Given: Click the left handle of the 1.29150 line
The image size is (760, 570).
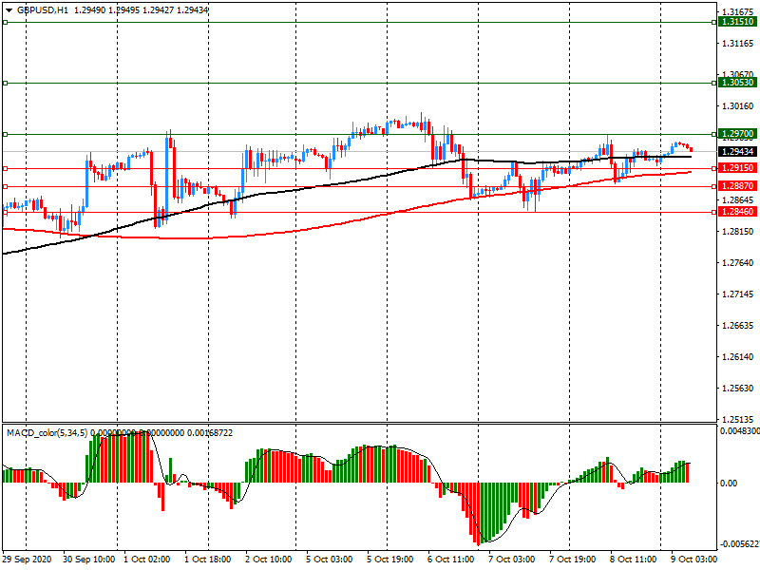Looking at the screenshot, I should pyautogui.click(x=6, y=169).
